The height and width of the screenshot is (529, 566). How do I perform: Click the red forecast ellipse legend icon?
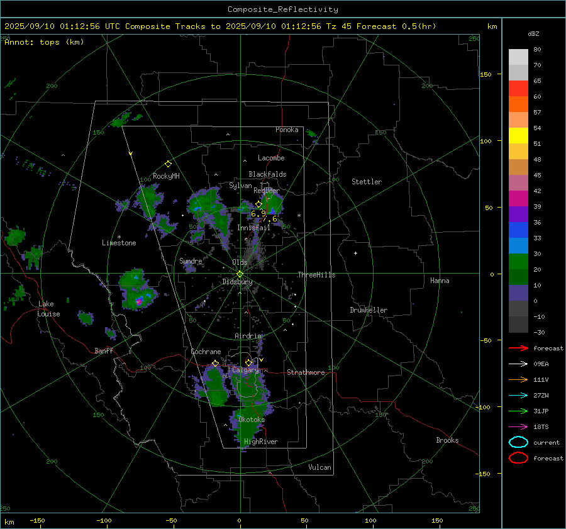tap(518, 458)
